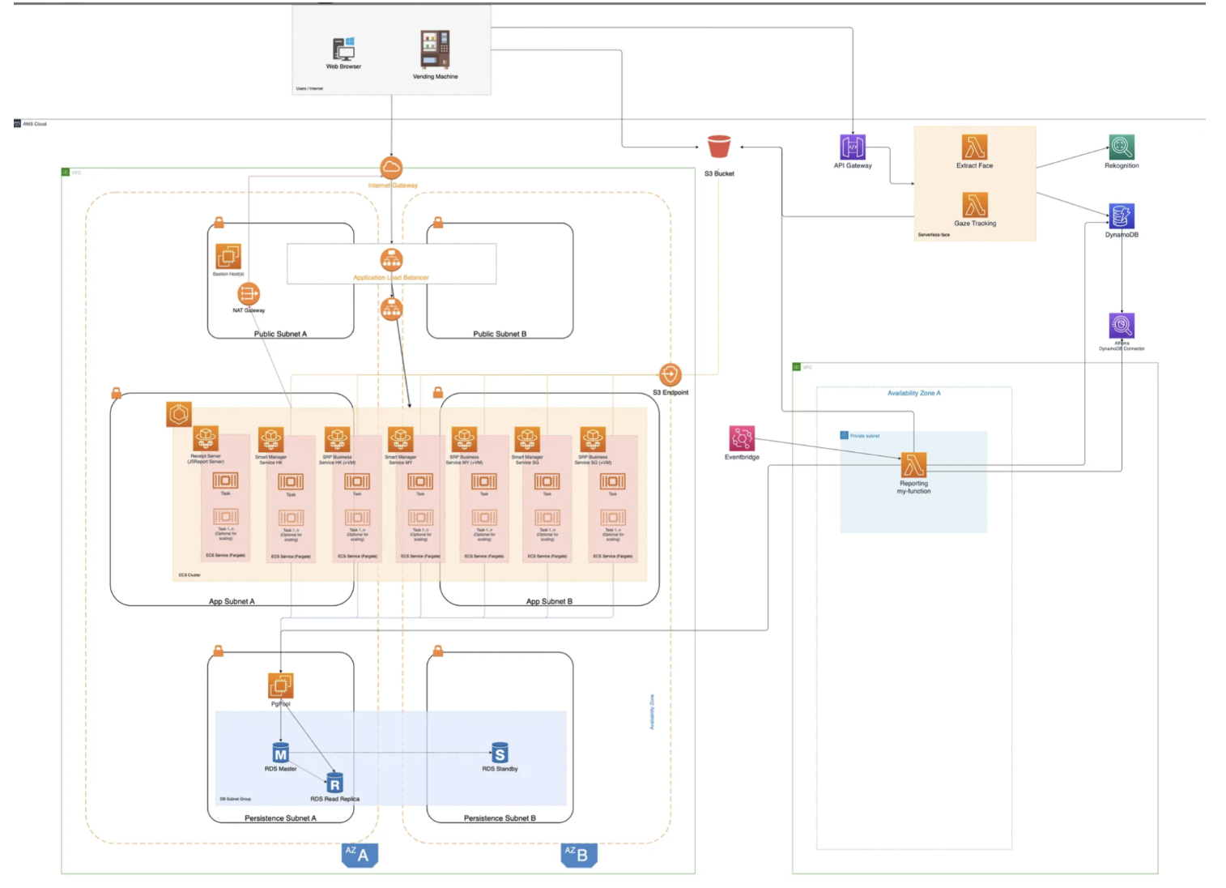Select the RDS Read Replica icon
Screen dimensions: 1226x888
(x=334, y=783)
